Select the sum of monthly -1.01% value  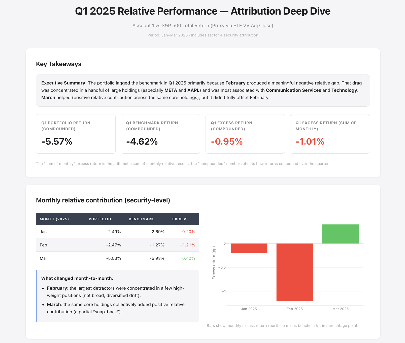pos(310,142)
